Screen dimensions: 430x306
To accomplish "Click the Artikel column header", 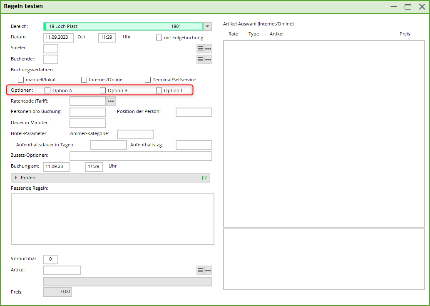I will (x=276, y=34).
